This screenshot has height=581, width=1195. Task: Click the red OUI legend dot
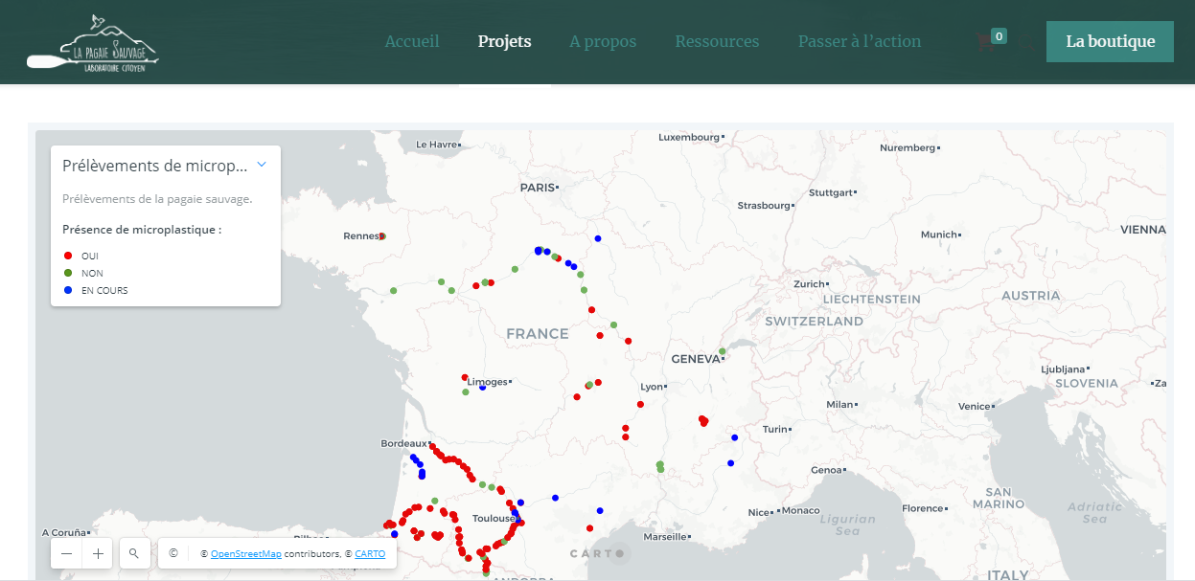pos(68,256)
